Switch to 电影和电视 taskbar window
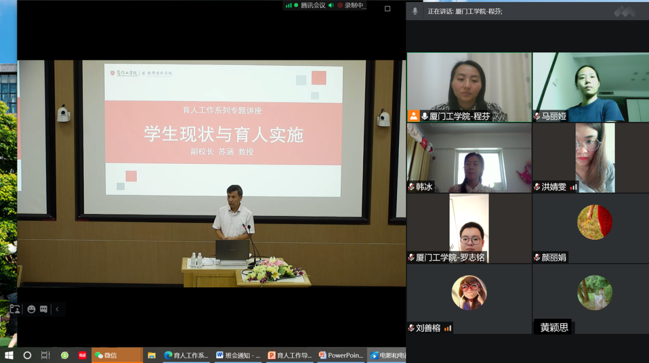 387,355
